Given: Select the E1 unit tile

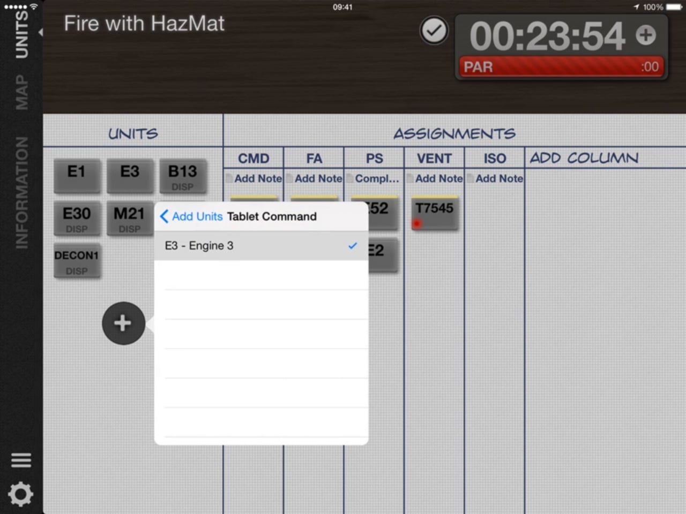Looking at the screenshot, I should tap(77, 175).
